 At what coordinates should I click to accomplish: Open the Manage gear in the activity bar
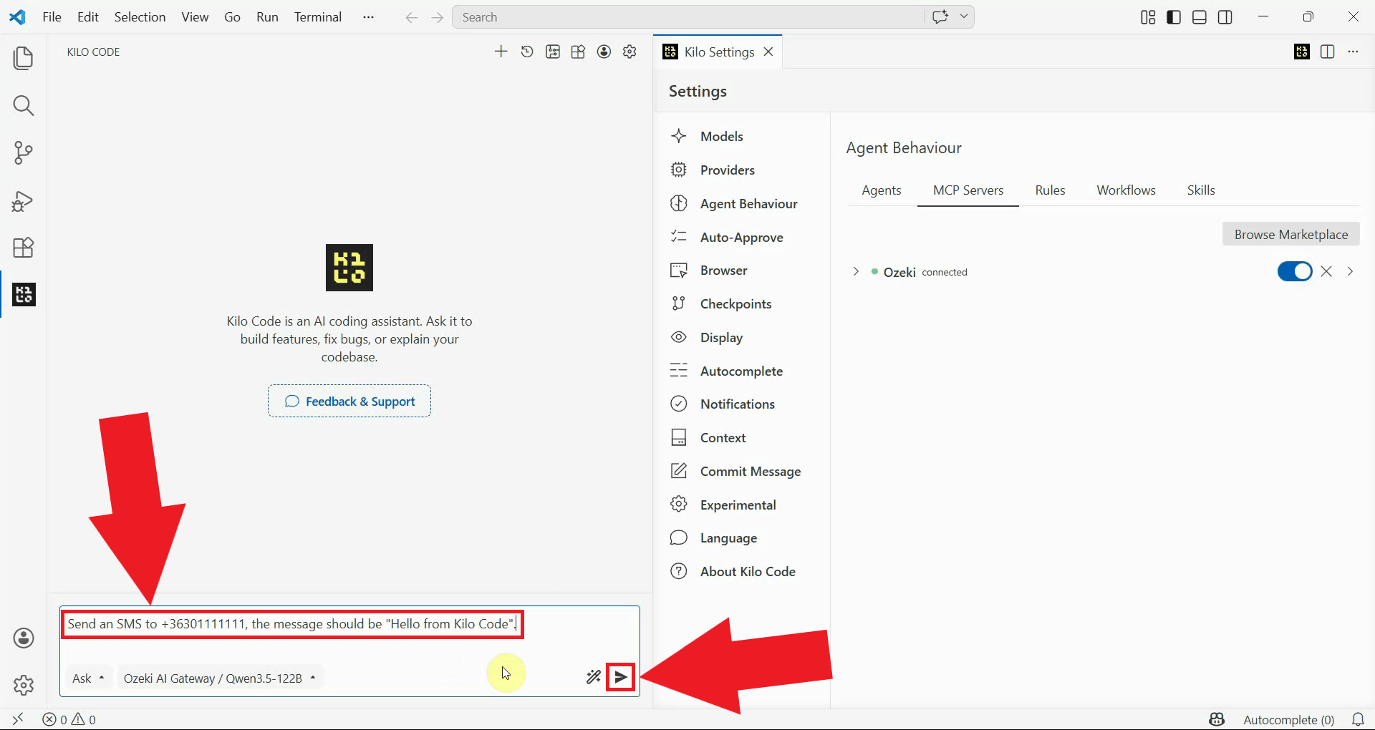click(x=24, y=685)
